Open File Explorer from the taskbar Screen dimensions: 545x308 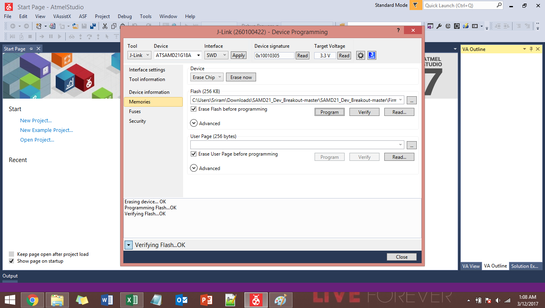57,300
